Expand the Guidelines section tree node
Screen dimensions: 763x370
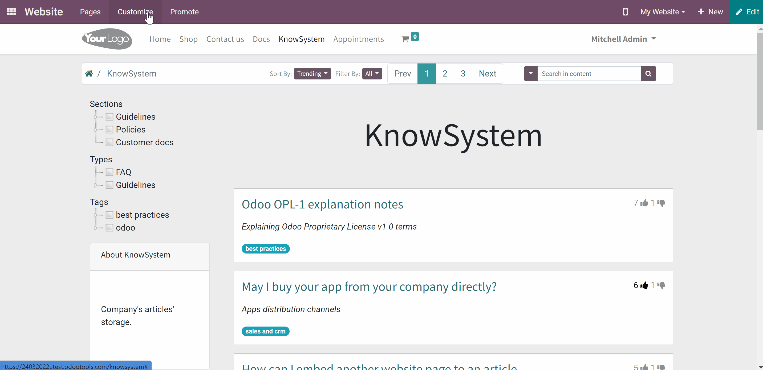click(x=96, y=117)
